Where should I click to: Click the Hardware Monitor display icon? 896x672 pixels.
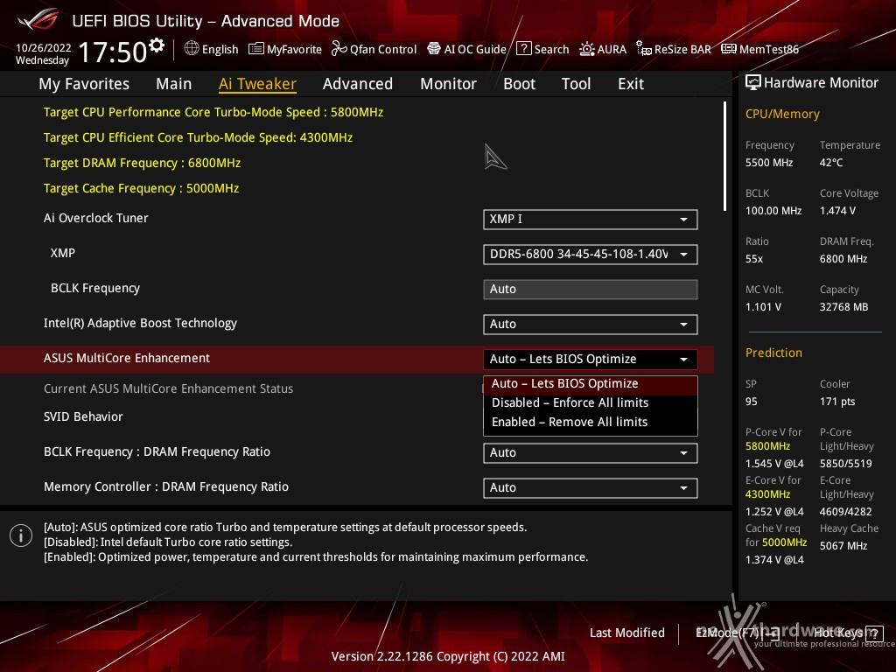pyautogui.click(x=753, y=83)
